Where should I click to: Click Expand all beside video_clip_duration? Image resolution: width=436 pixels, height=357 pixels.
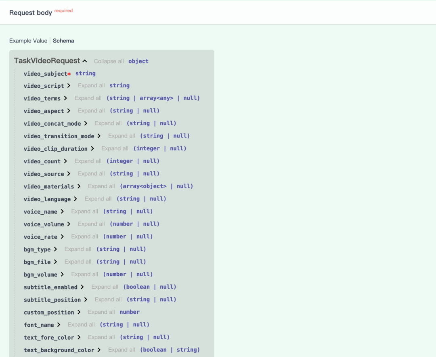coord(115,149)
